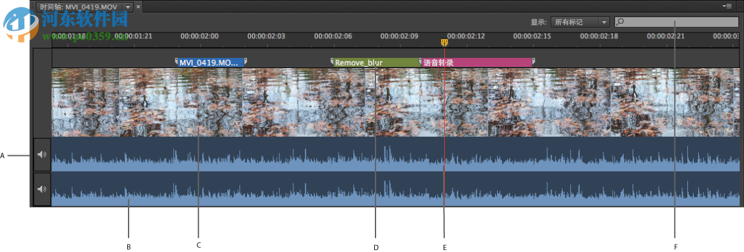Click timecode 00:00:02:15 on the ruler

click(532, 36)
